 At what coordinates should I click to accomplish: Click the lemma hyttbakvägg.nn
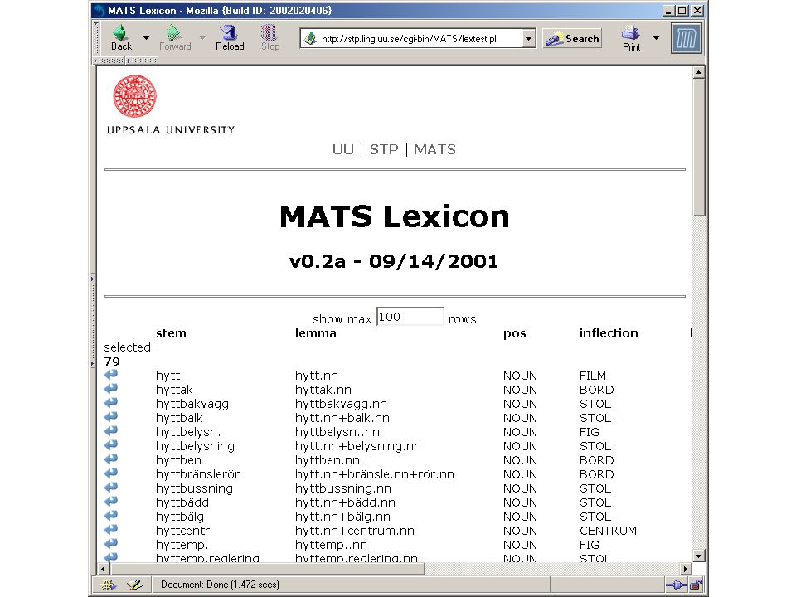pos(341,404)
